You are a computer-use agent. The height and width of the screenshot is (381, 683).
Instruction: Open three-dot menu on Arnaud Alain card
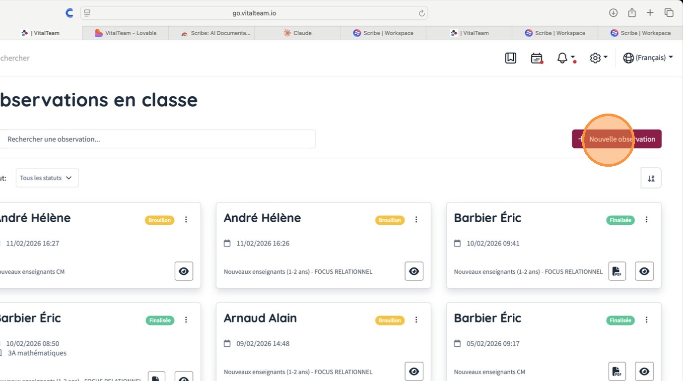coord(416,320)
